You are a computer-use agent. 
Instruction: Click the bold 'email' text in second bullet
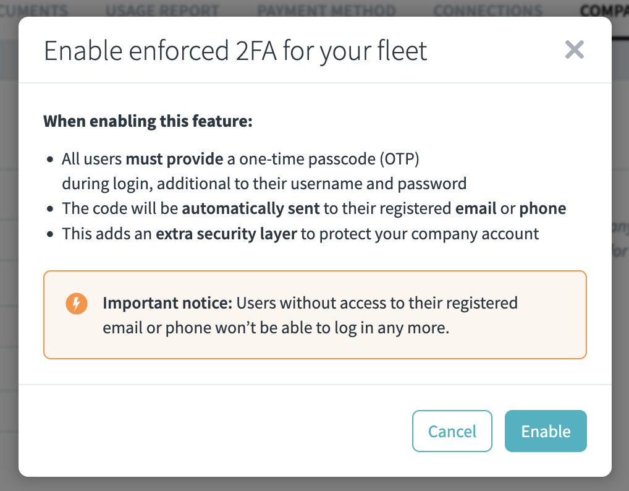click(476, 208)
